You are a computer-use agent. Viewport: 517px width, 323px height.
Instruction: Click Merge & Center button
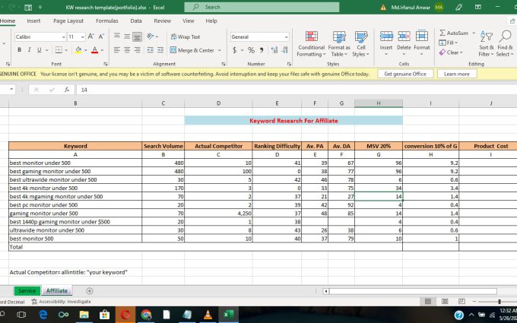click(192, 50)
